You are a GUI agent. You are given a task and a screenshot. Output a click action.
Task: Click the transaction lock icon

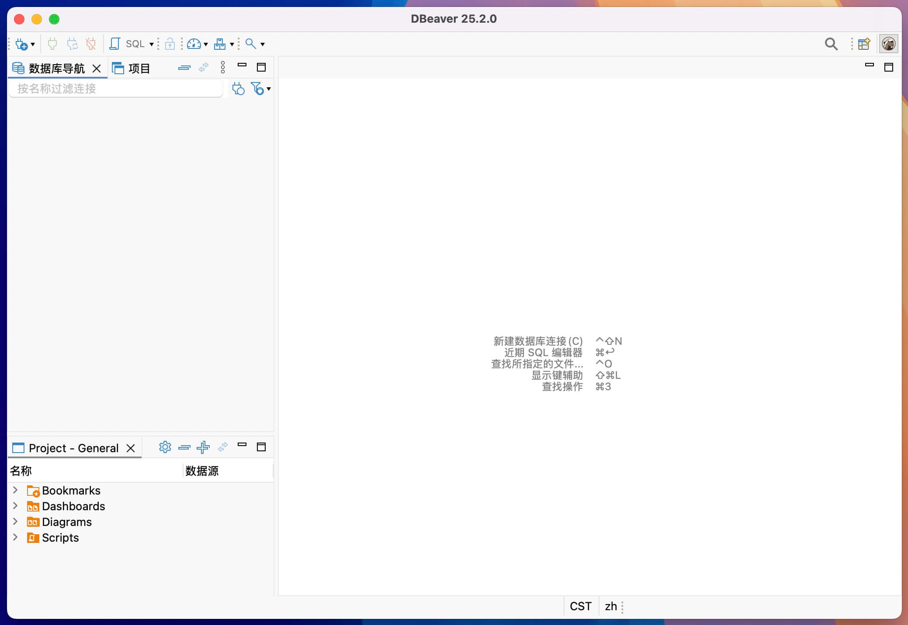pyautogui.click(x=170, y=44)
